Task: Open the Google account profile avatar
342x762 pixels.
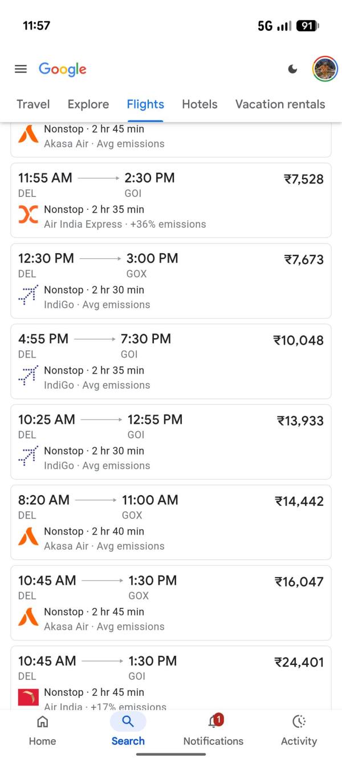Action: click(x=325, y=69)
